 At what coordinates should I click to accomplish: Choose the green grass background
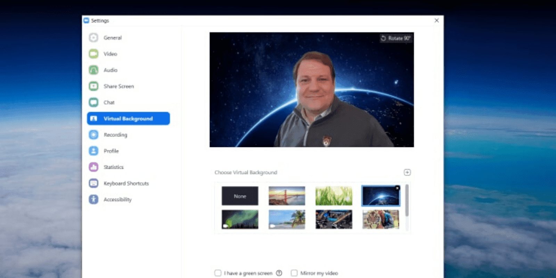[x=334, y=196]
